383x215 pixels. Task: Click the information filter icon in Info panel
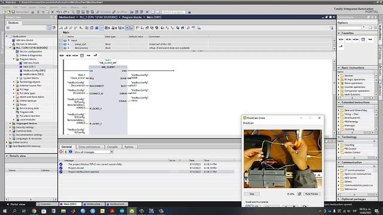[71, 152]
